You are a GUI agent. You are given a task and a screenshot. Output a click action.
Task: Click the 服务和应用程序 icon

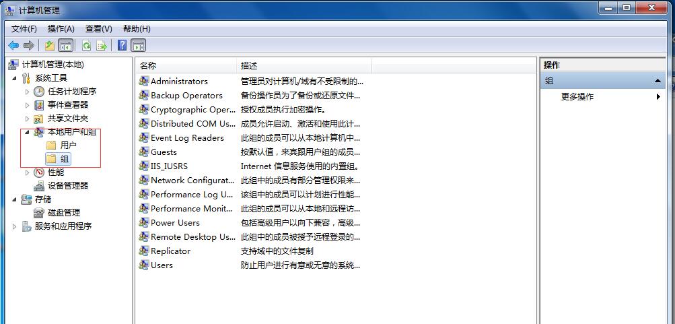(x=26, y=226)
